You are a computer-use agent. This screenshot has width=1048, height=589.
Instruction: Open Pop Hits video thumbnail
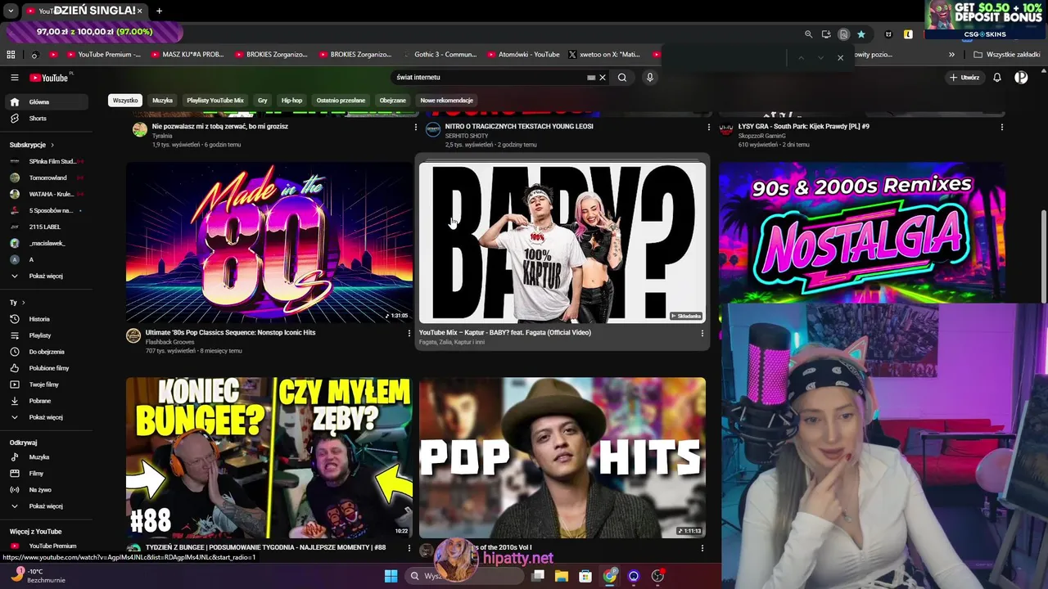pyautogui.click(x=562, y=457)
